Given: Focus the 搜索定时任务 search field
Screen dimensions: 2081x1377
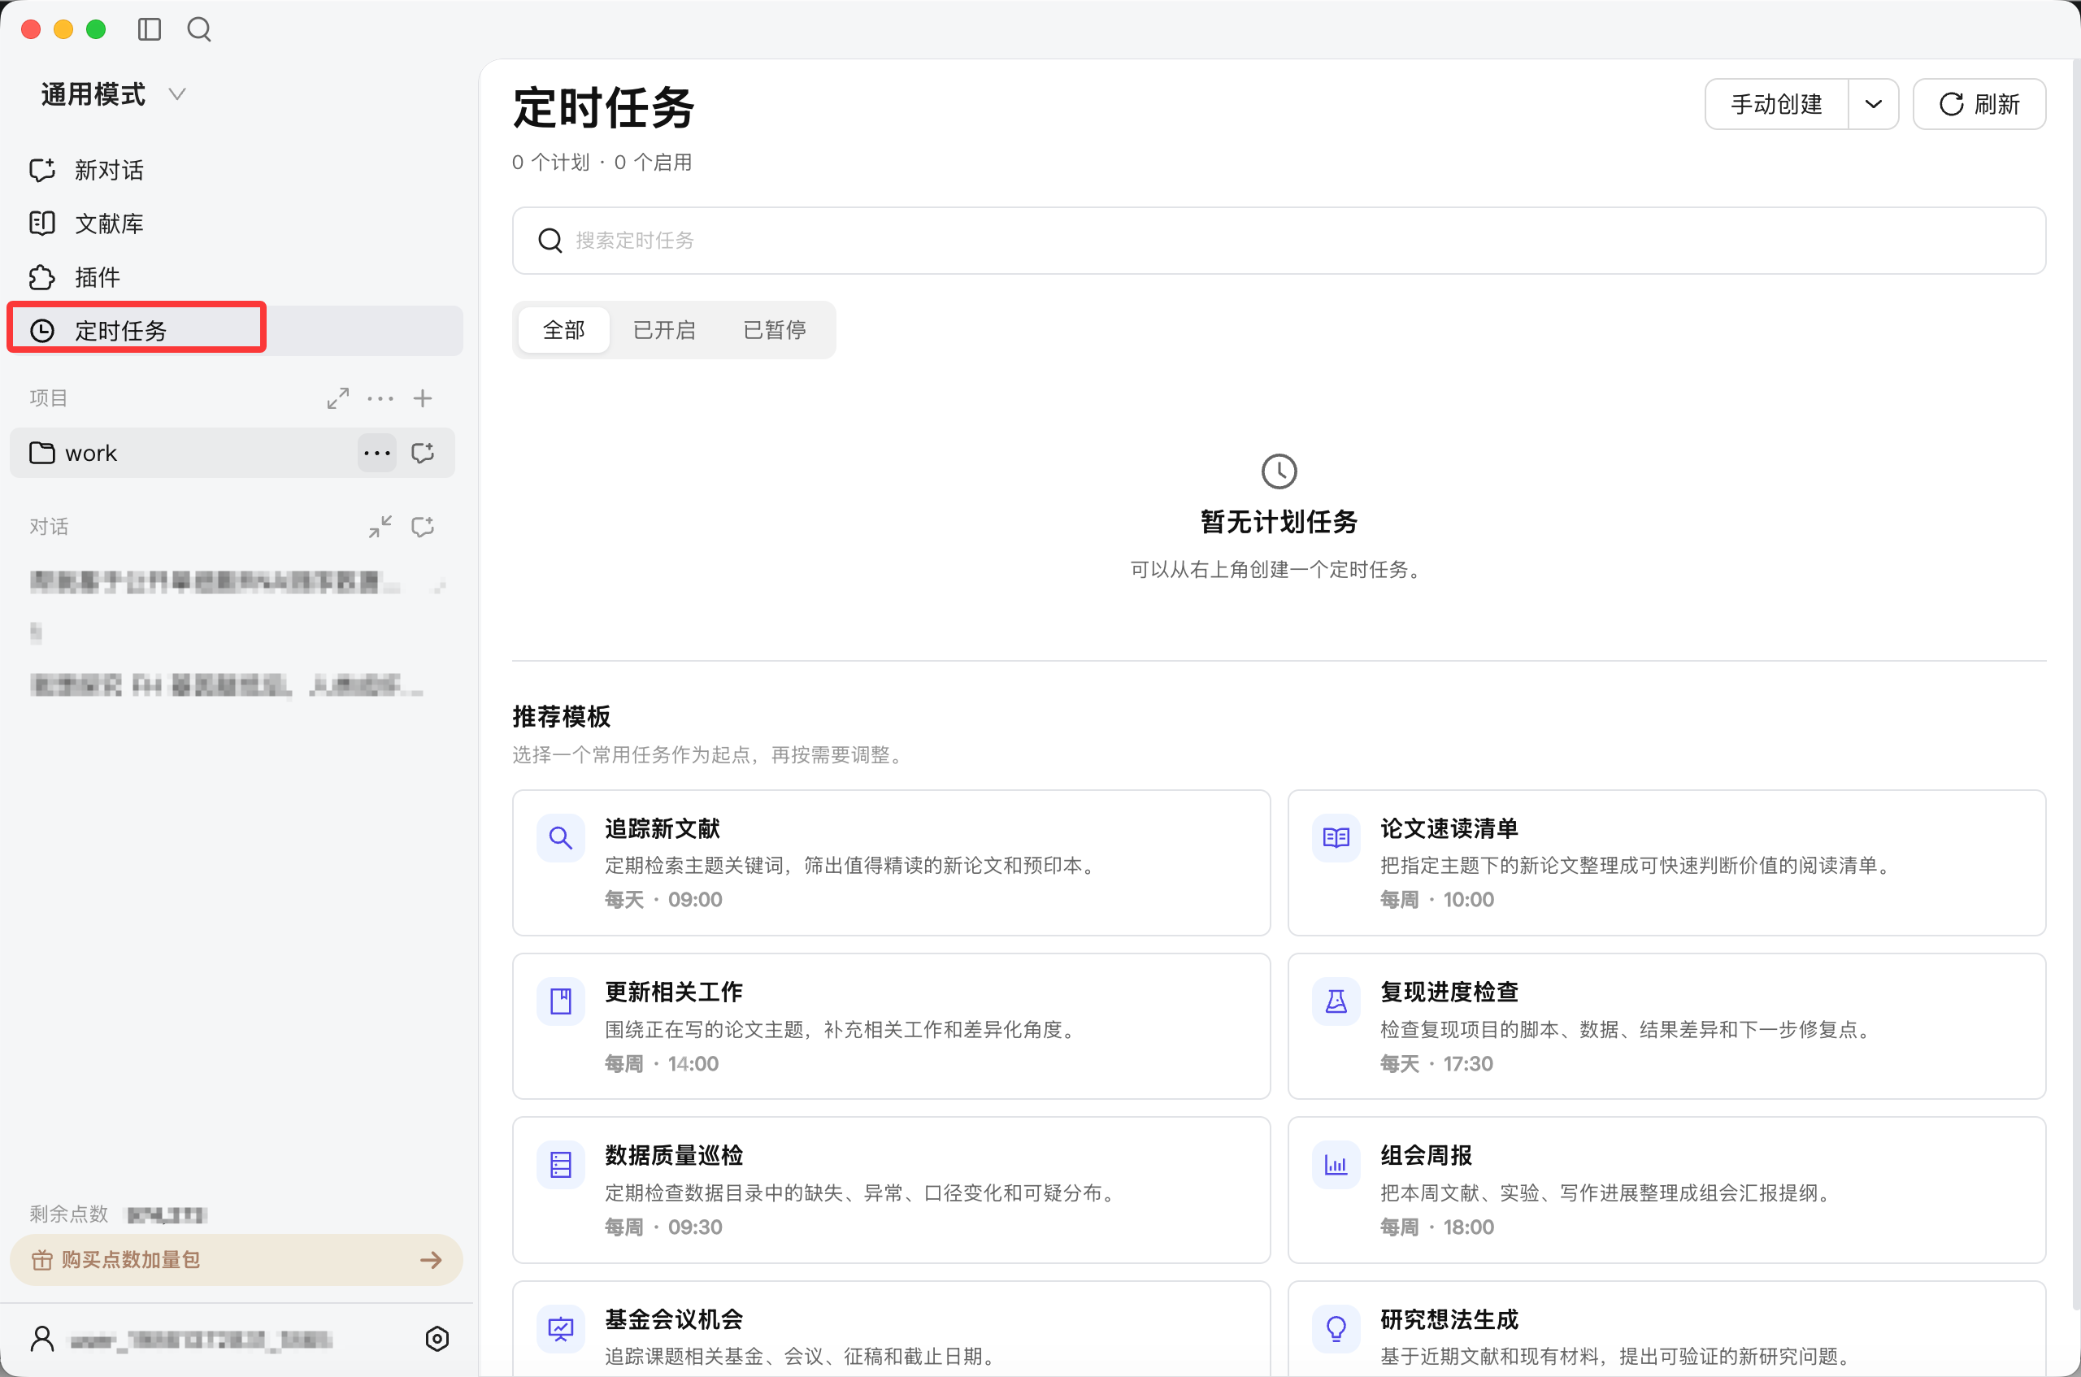Looking at the screenshot, I should click(x=1279, y=241).
